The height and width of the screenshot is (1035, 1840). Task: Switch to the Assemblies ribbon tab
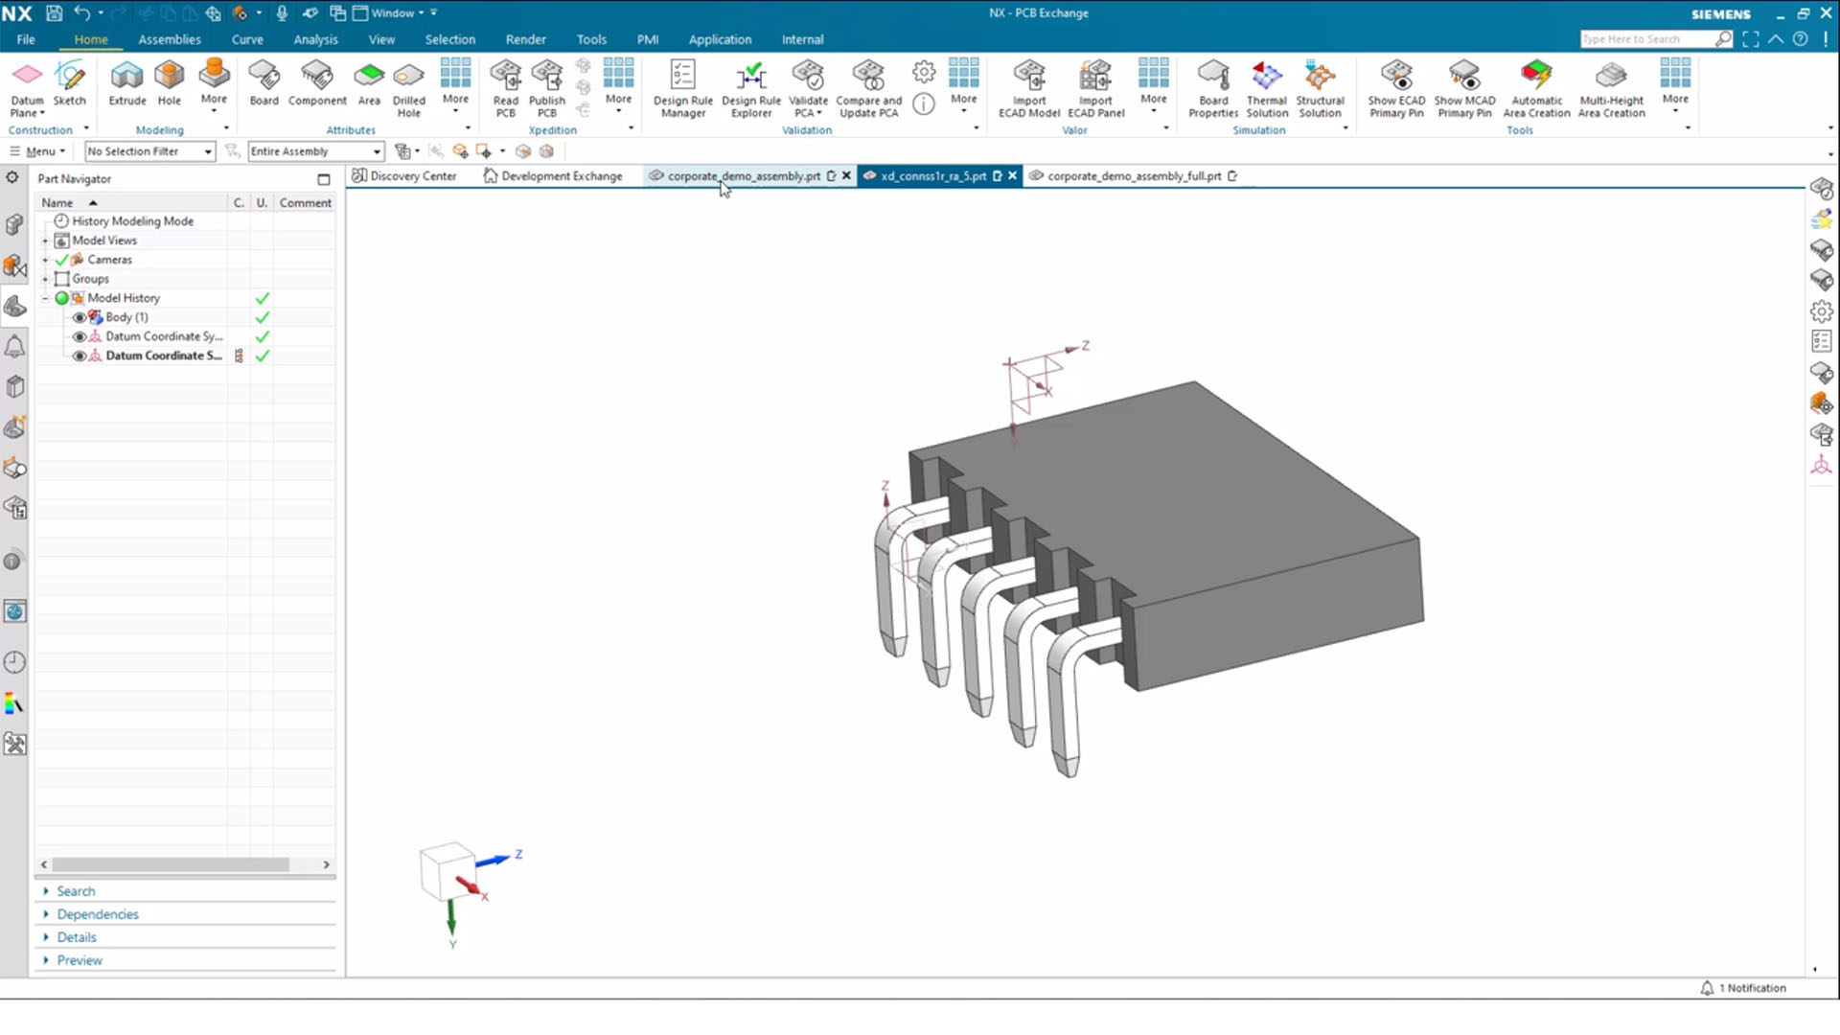(x=170, y=39)
